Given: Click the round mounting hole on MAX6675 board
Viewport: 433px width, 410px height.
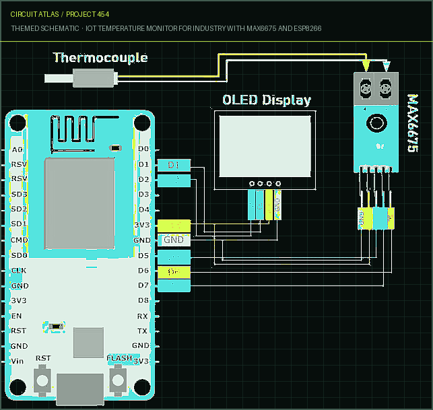Looking at the screenshot, I should pyautogui.click(x=376, y=123).
